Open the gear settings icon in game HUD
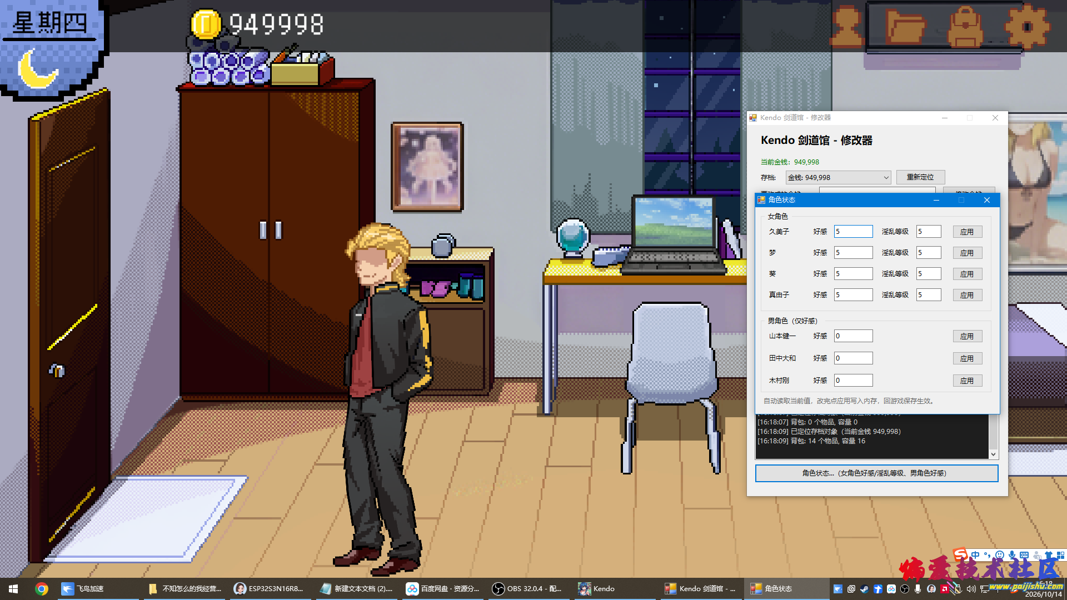The height and width of the screenshot is (600, 1067). 1027,26
